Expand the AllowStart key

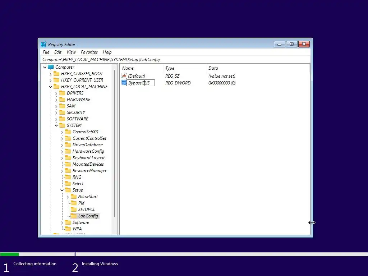tap(68, 197)
